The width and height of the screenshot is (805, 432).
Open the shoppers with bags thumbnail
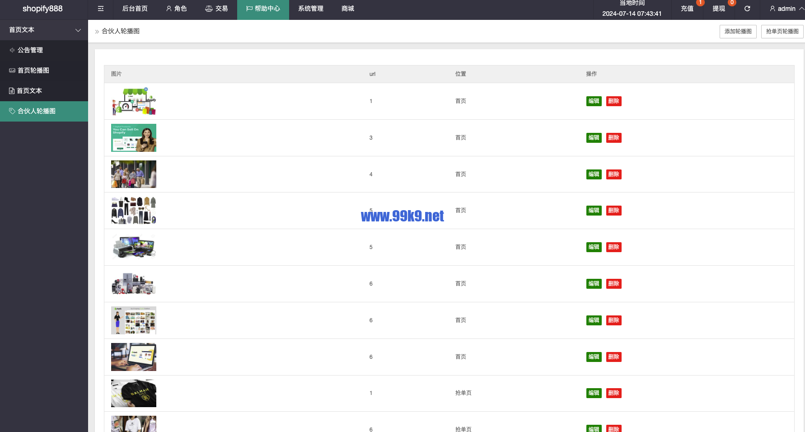(x=134, y=174)
